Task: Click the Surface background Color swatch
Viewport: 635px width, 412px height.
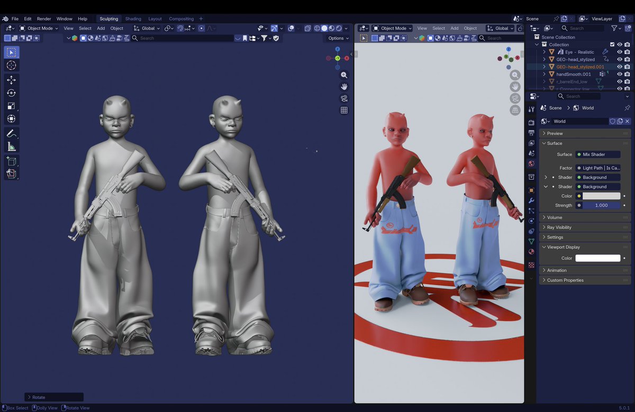Action: 602,196
